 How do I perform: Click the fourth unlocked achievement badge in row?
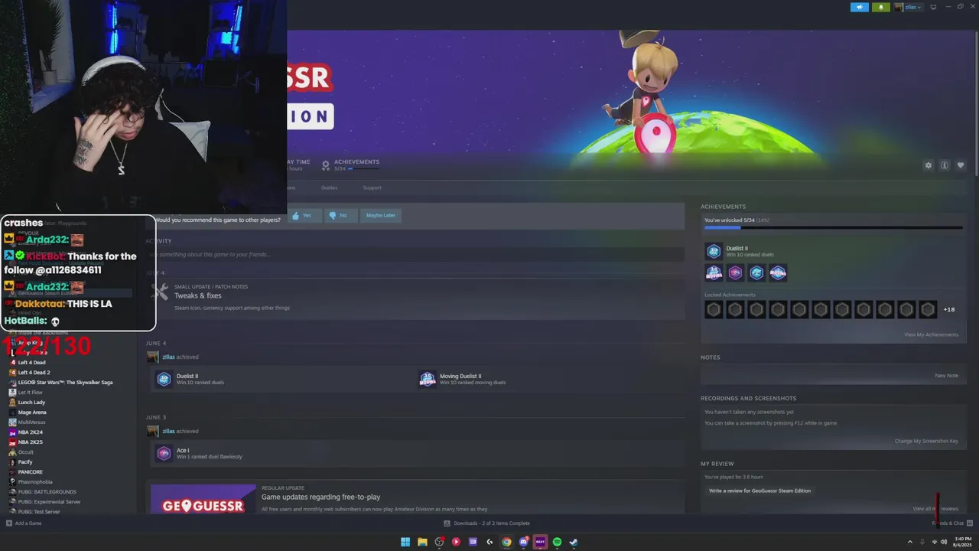778,272
